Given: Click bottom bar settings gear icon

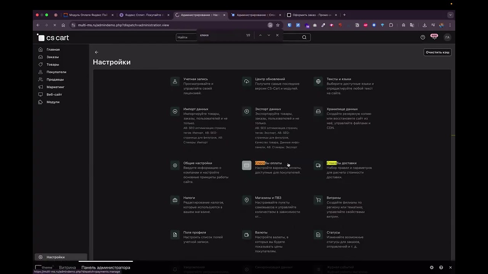Looking at the screenshot, I should click(432, 268).
